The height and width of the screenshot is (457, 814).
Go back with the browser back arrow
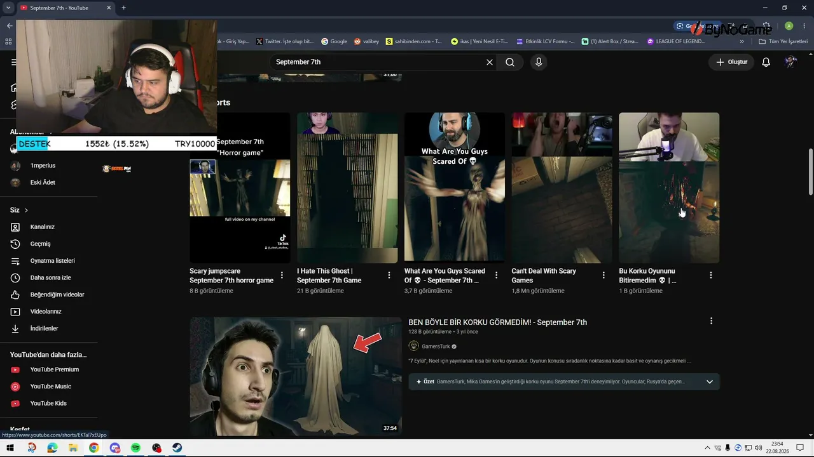tap(9, 26)
